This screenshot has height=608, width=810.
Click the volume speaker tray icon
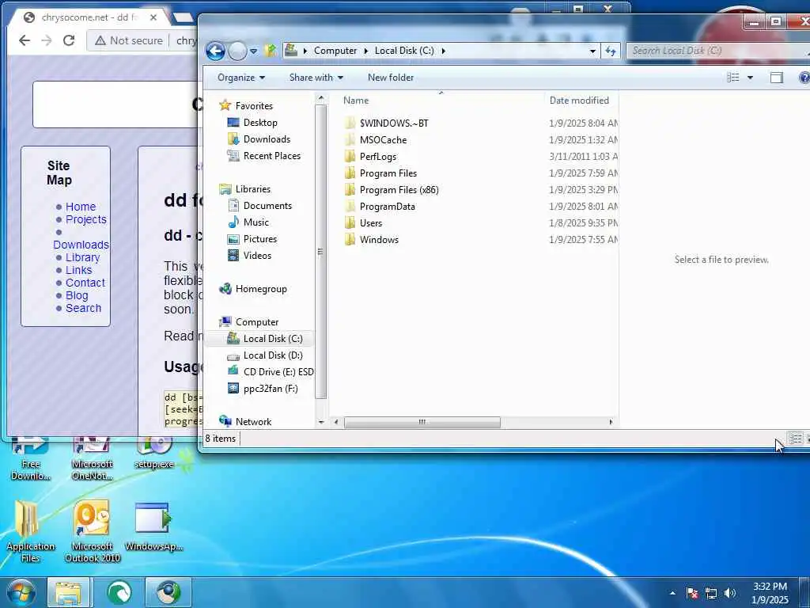pyautogui.click(x=729, y=593)
